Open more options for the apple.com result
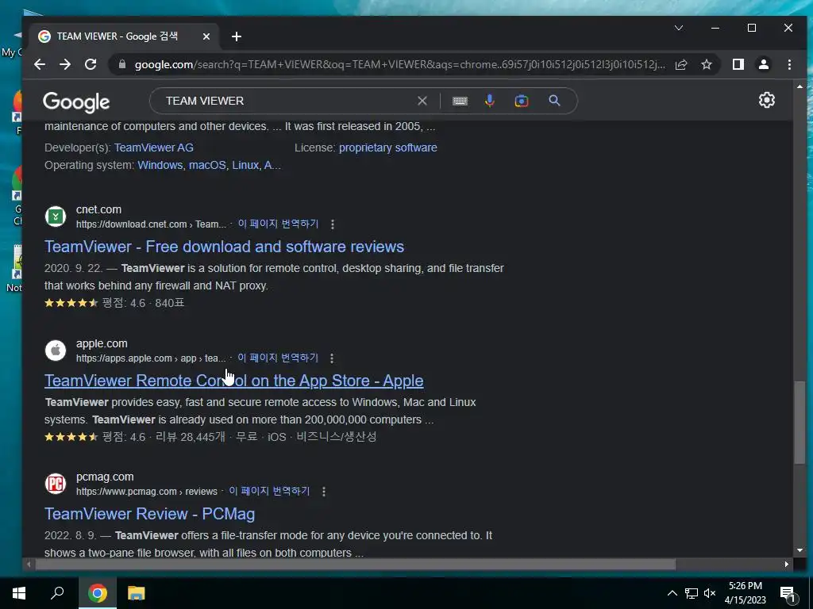The height and width of the screenshot is (609, 813). pyautogui.click(x=332, y=358)
